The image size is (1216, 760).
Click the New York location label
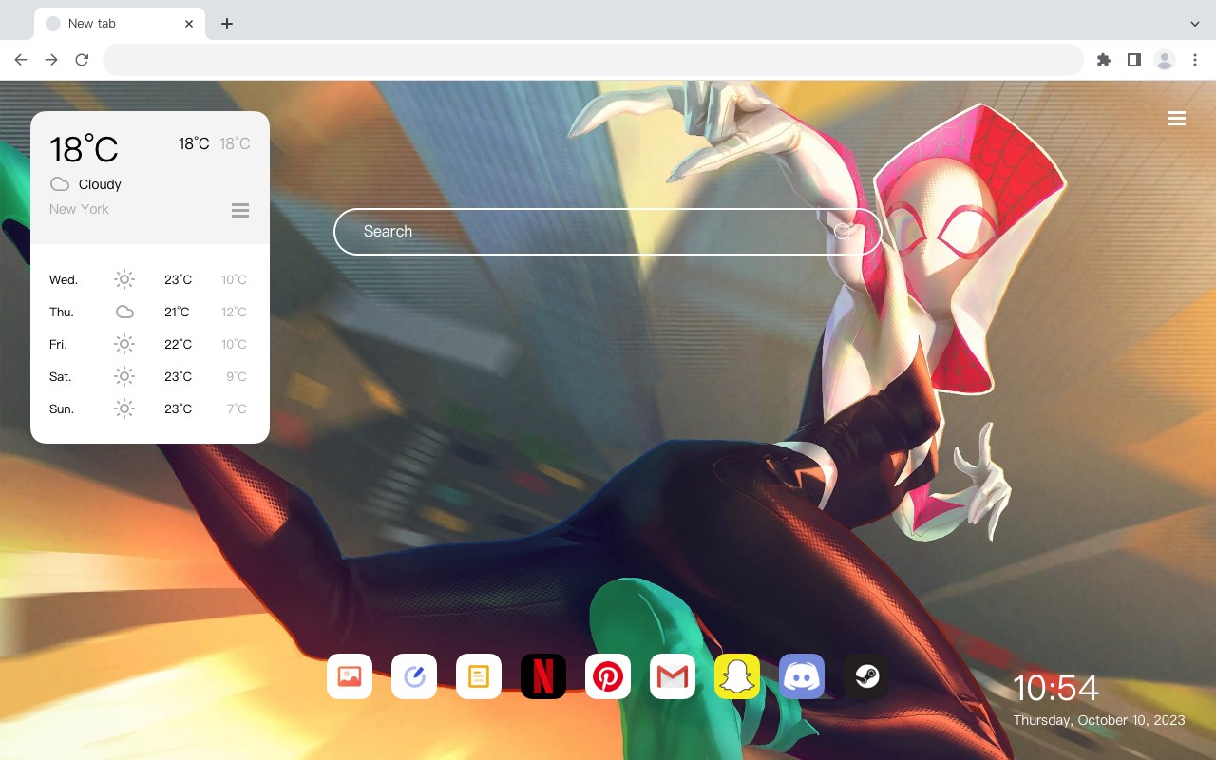79,209
